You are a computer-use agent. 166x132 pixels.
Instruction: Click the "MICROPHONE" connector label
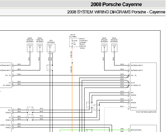coord(136,130)
